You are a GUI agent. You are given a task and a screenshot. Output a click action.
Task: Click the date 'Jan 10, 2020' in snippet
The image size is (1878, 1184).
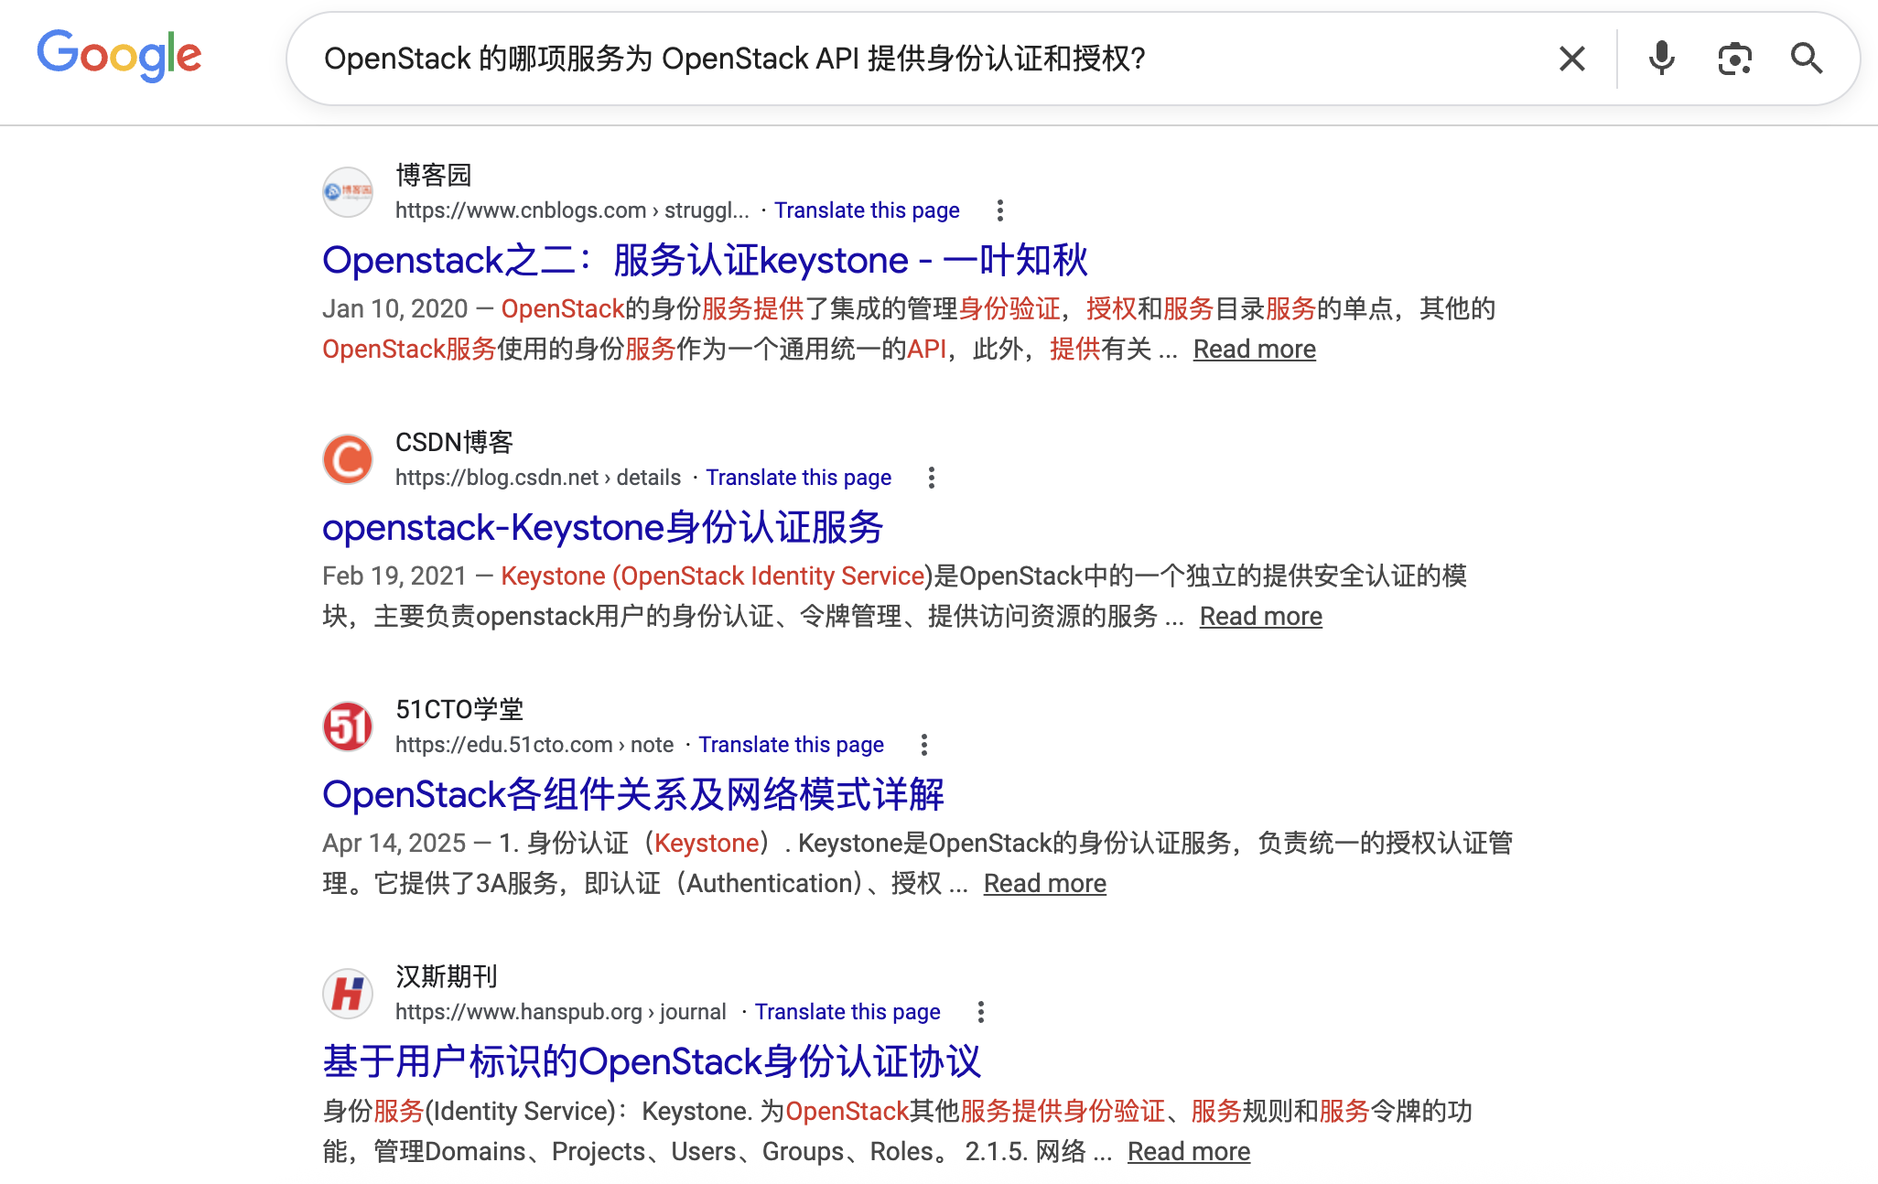(x=395, y=308)
